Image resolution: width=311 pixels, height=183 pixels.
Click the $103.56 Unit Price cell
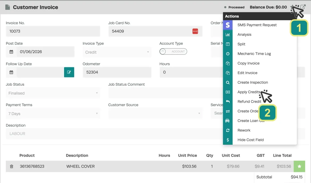[x=189, y=166]
